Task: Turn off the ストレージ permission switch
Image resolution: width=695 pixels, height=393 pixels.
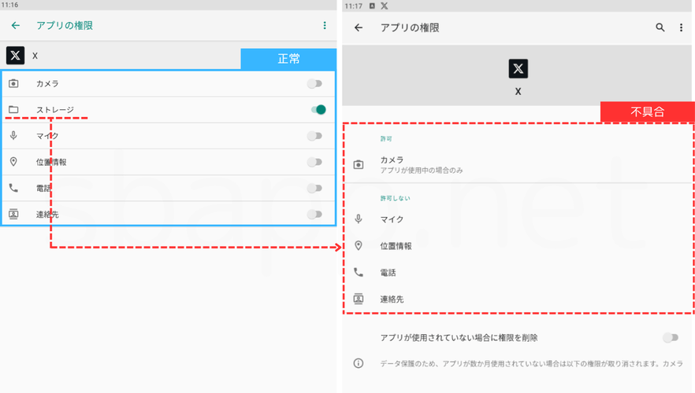Action: click(318, 110)
